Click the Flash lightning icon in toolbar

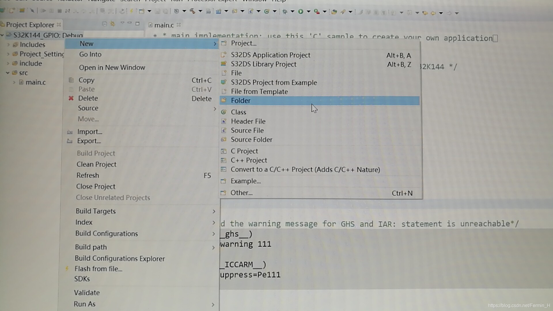[132, 11]
